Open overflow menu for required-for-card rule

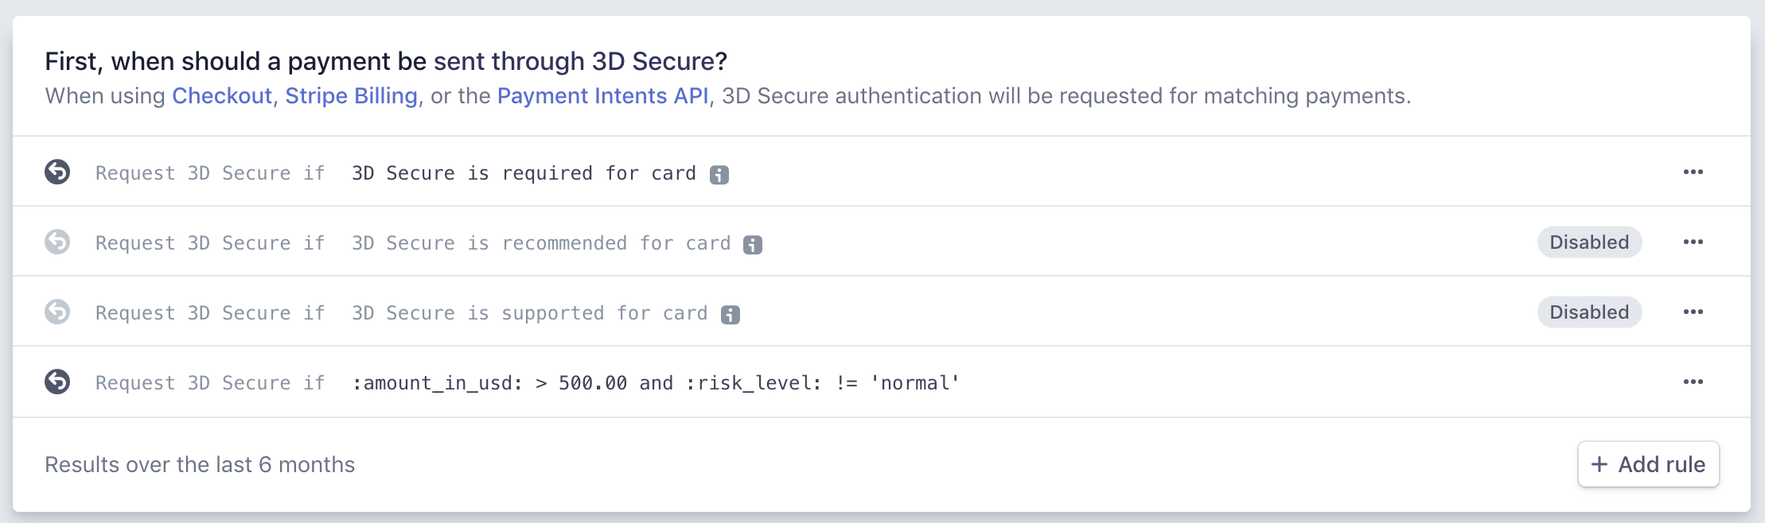tap(1693, 172)
